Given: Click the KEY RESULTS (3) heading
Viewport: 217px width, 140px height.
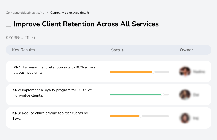Looking at the screenshot, I should (x=20, y=38).
